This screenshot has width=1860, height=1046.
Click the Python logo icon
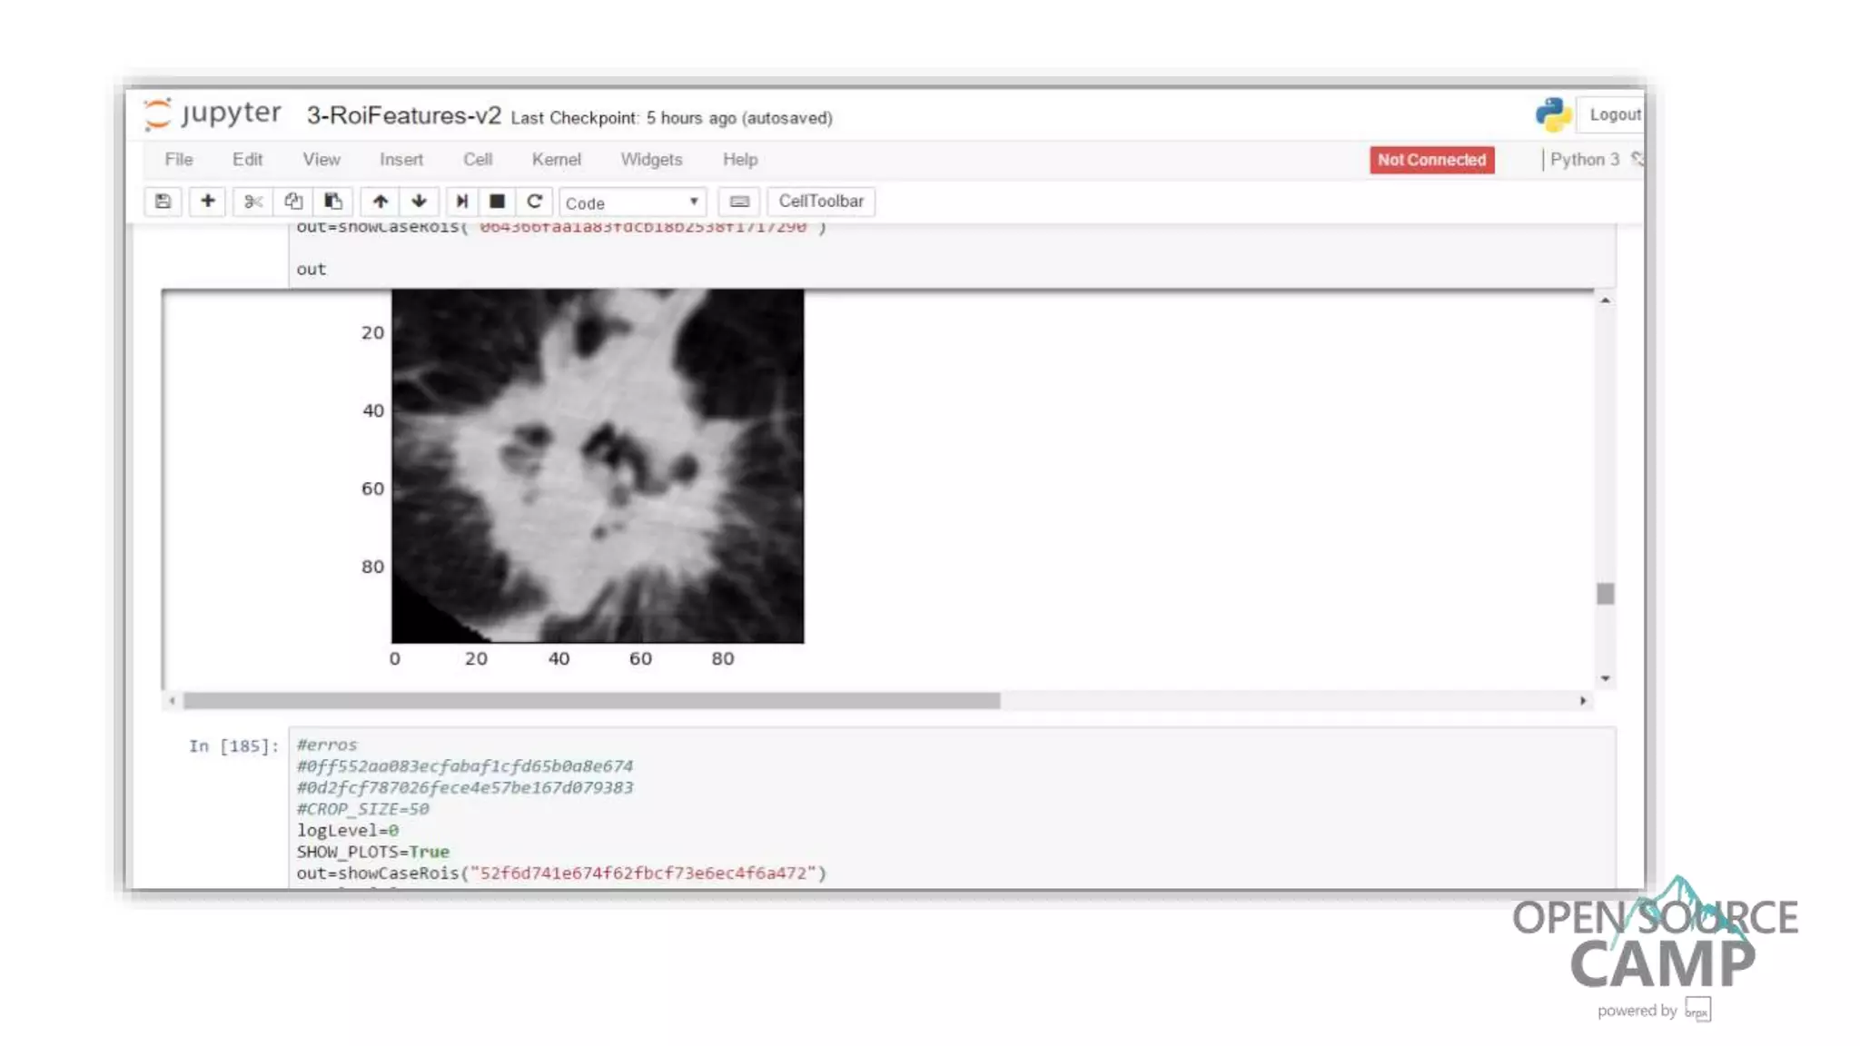click(x=1553, y=114)
